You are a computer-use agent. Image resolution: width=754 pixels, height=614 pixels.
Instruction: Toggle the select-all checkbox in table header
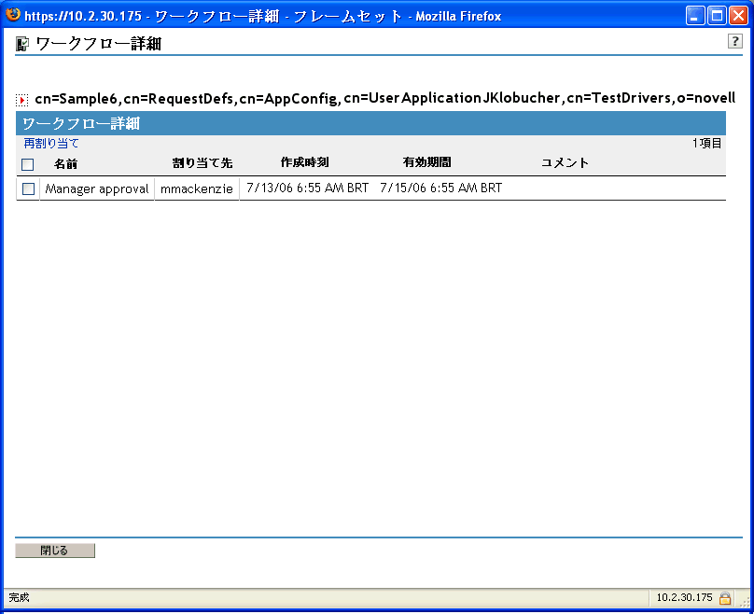pos(27,164)
